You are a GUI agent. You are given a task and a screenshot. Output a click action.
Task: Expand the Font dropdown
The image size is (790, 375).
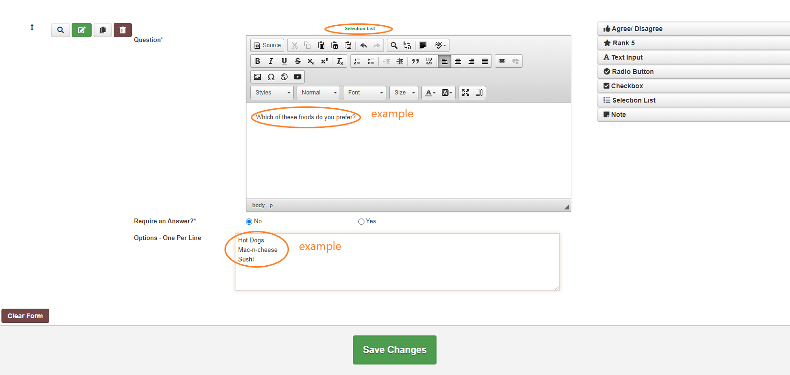(365, 93)
